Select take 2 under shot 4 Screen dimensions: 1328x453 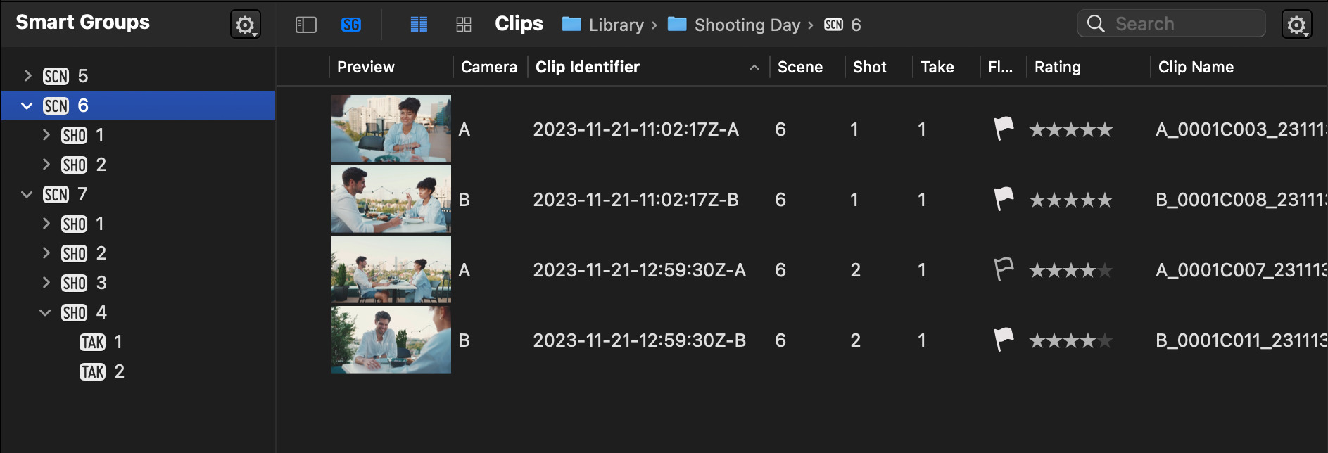click(102, 371)
